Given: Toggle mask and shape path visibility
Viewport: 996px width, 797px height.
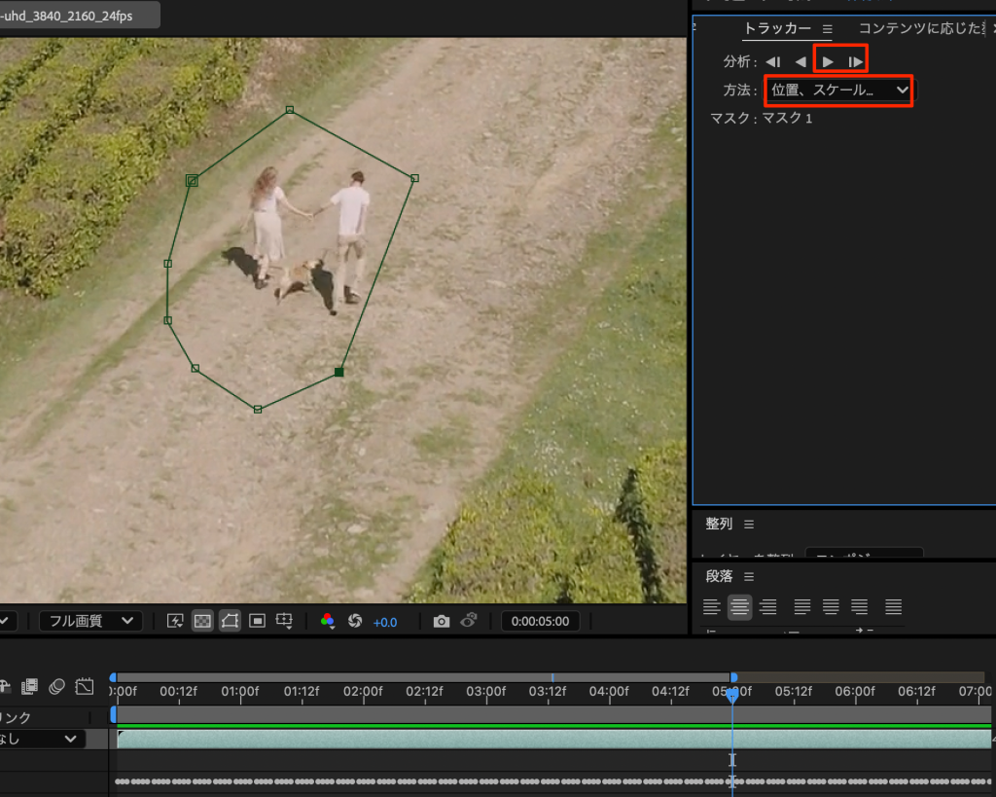Looking at the screenshot, I should pos(230,621).
